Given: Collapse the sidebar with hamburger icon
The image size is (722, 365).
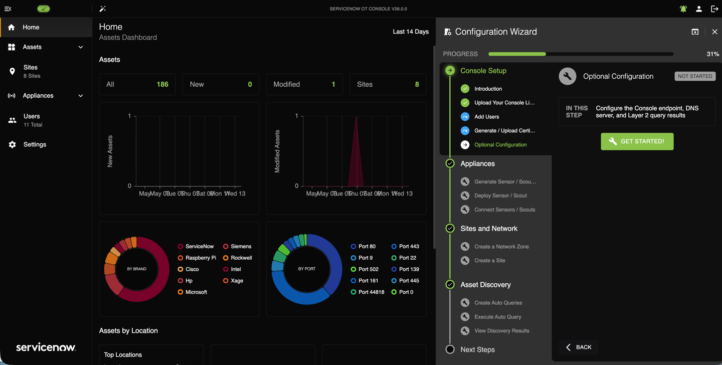Looking at the screenshot, I should click(x=8, y=9).
